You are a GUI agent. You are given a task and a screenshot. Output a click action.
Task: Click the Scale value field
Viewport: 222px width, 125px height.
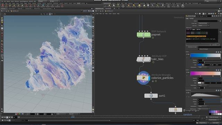201,88
